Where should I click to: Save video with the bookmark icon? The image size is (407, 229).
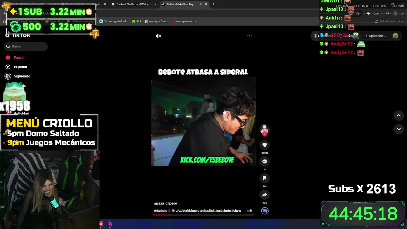(x=265, y=178)
